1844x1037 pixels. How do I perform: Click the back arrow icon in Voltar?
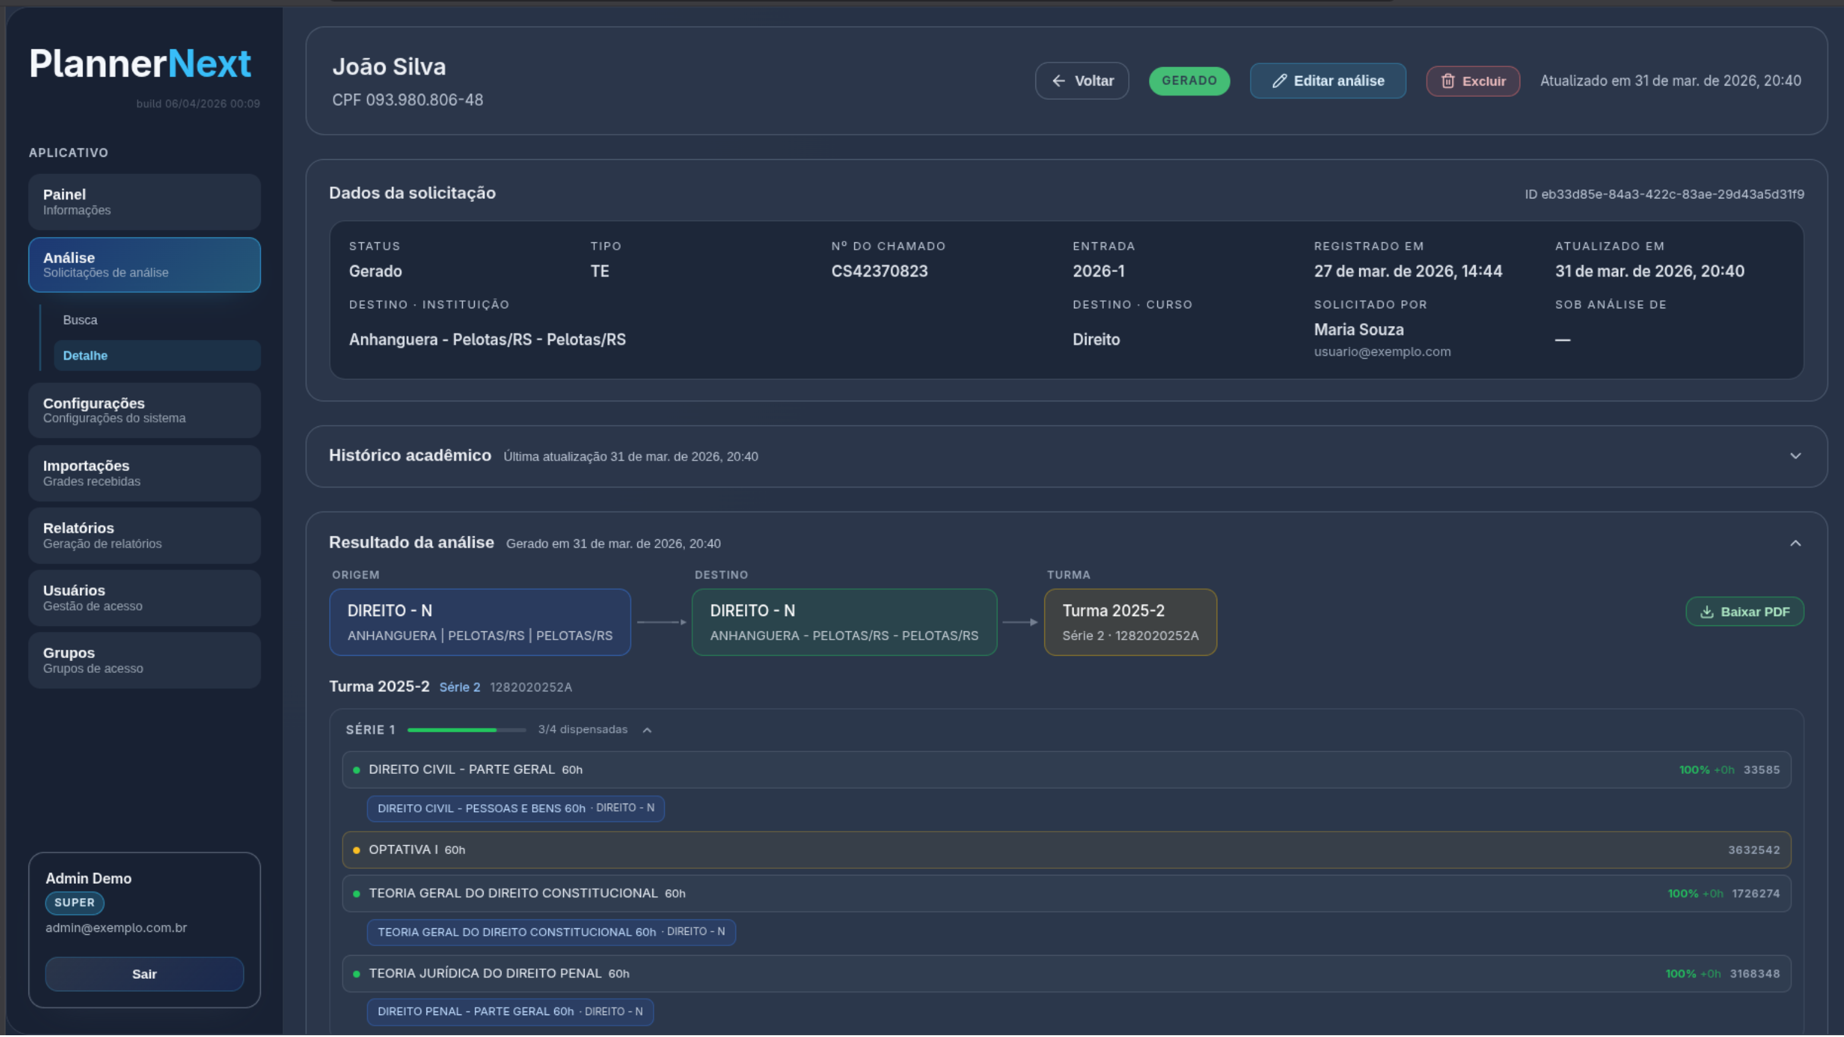[1059, 81]
